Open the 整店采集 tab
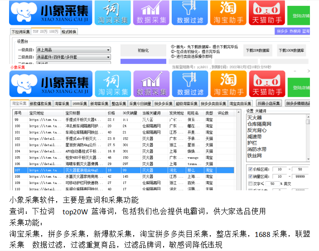 119,104
